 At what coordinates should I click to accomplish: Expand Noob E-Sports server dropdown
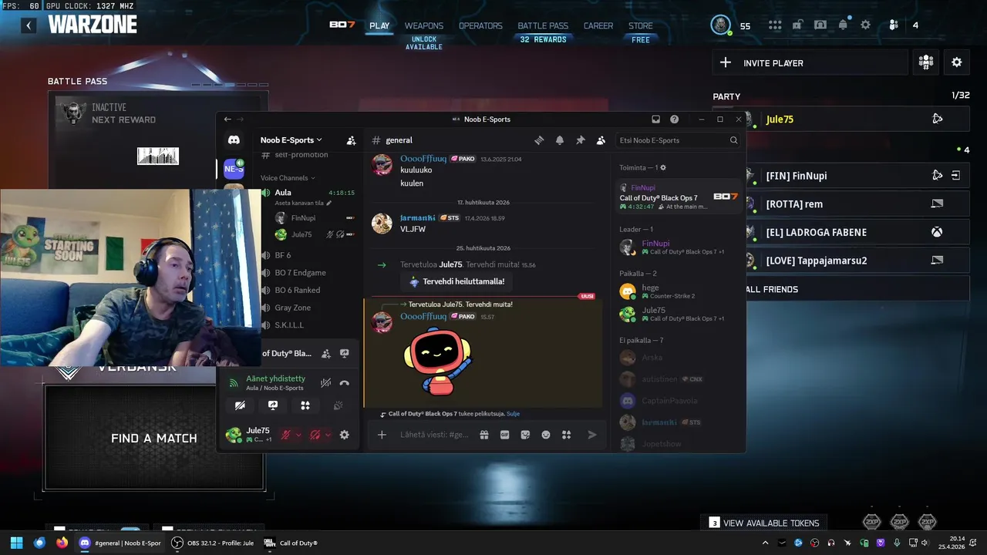pos(291,140)
